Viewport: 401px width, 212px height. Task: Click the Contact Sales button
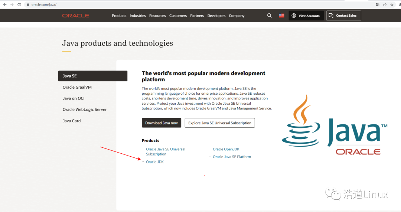point(343,16)
